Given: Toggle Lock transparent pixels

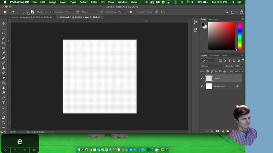Looking at the screenshot, I should 208,71.
